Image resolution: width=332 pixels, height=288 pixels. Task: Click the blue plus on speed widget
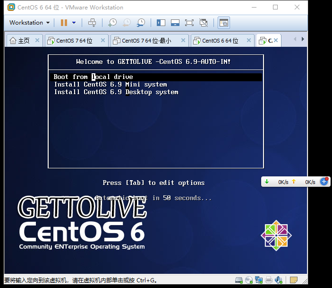(324, 182)
